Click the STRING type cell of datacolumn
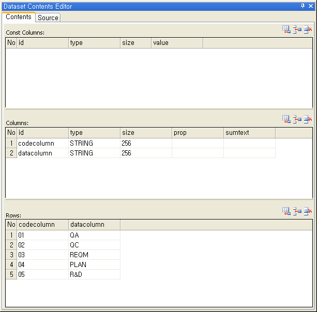Screen dimensions: 317x312 tap(95, 153)
